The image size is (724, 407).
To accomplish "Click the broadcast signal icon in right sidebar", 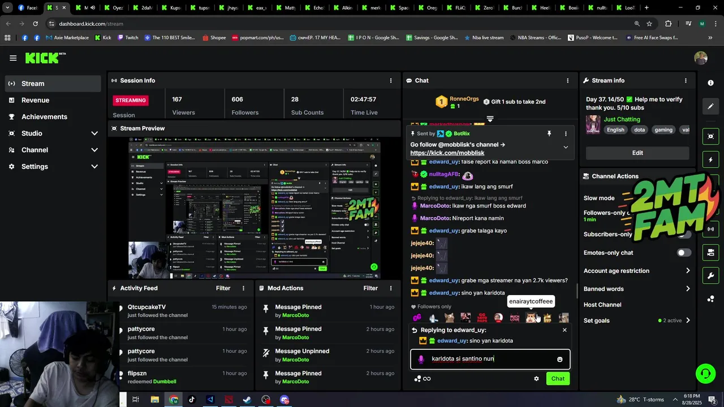I will click(710, 229).
